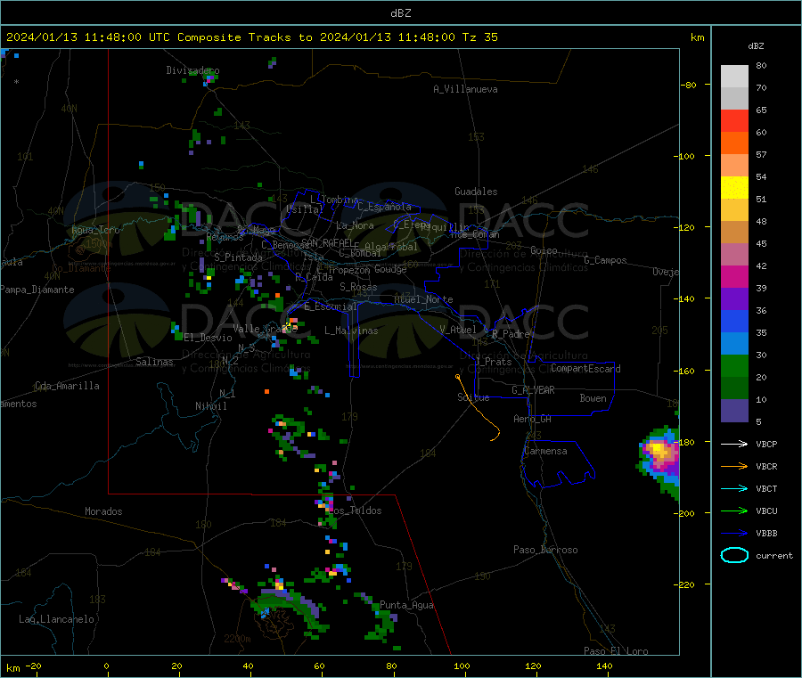802x678 pixels.
Task: Click the red 60 dBZ color swatch
Action: coord(734,120)
